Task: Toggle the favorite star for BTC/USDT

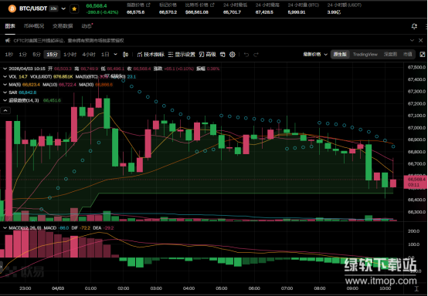Action: click(74, 8)
